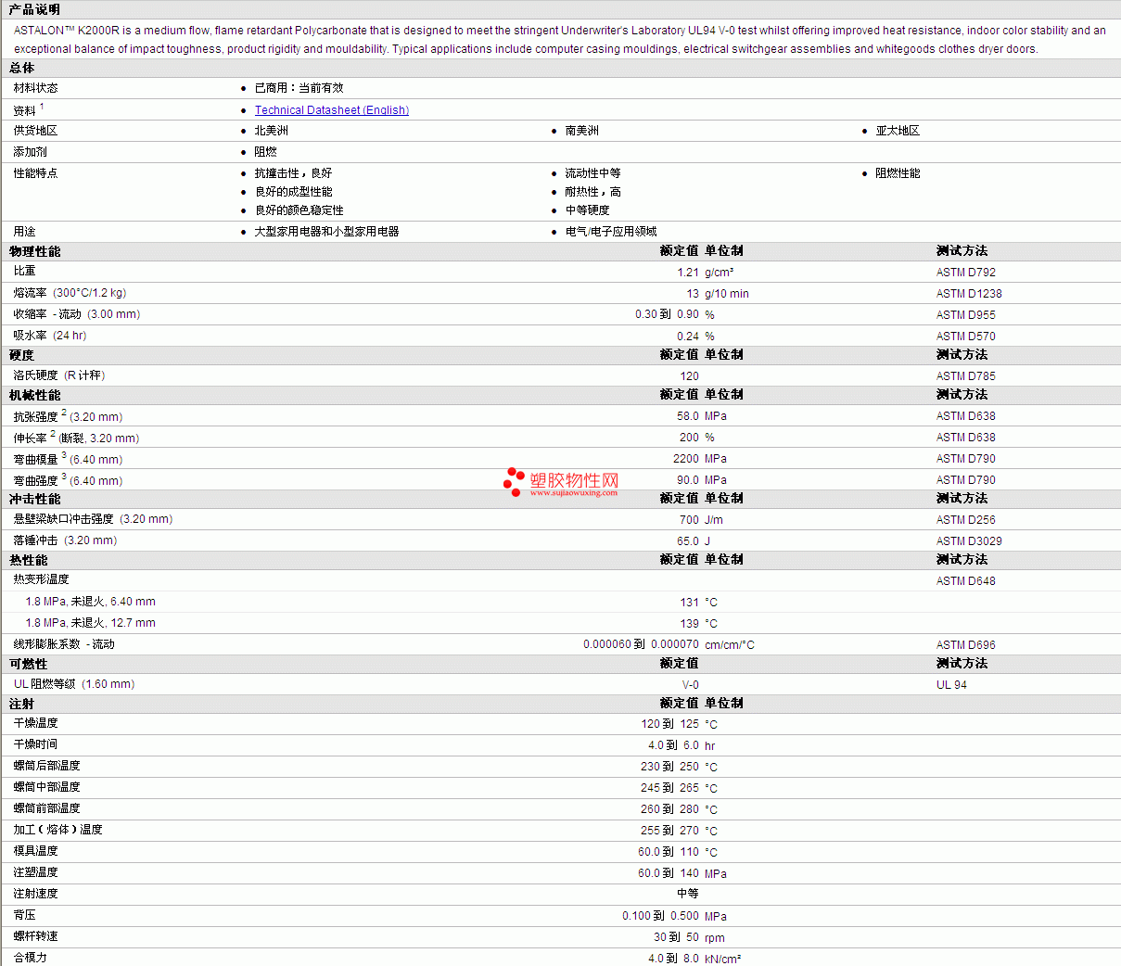Click ASTM D785 test method

click(966, 376)
